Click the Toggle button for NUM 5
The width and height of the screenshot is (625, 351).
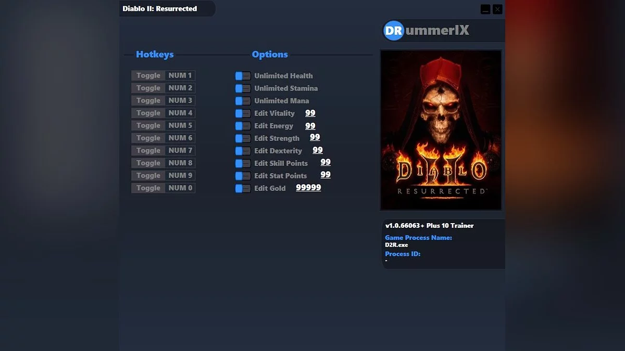[x=148, y=125]
